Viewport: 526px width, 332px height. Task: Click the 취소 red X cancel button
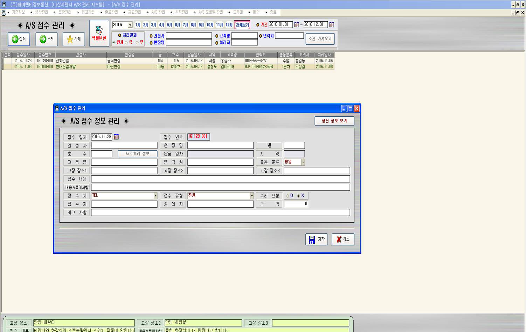coord(343,239)
